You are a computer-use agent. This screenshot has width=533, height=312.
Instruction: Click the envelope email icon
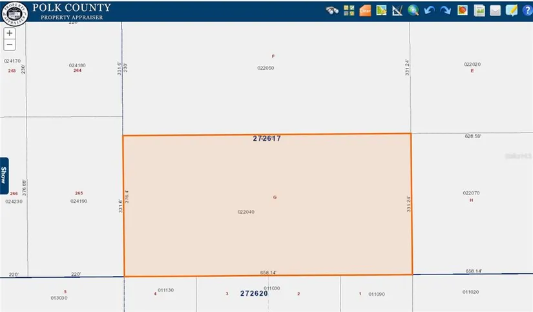(496, 10)
